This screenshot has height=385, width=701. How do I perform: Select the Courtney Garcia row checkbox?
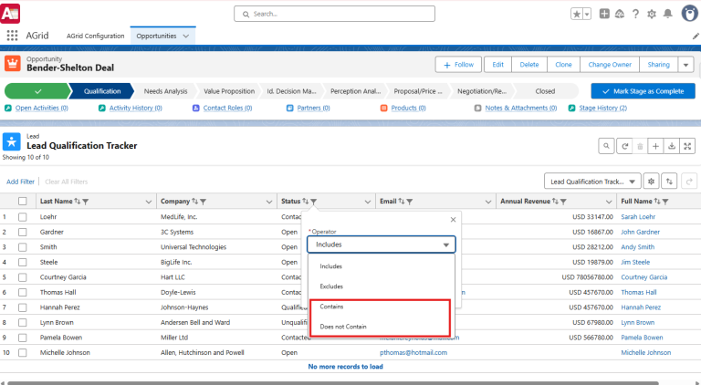[22, 277]
